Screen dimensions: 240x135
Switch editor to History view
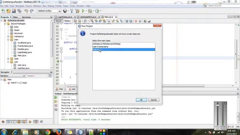[x=67, y=21]
